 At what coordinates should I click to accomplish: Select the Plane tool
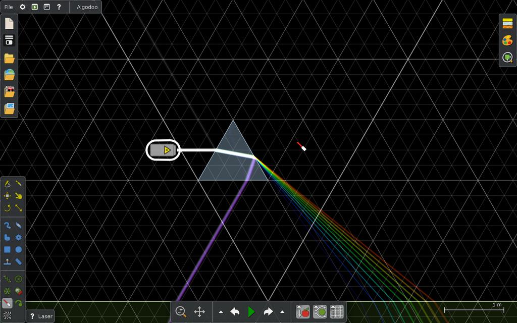[7, 262]
